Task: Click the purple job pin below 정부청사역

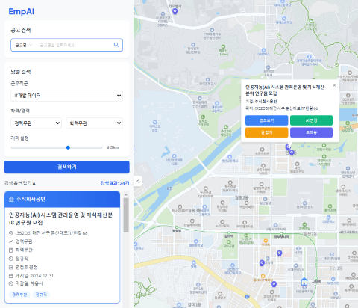Action: [x=280, y=253]
